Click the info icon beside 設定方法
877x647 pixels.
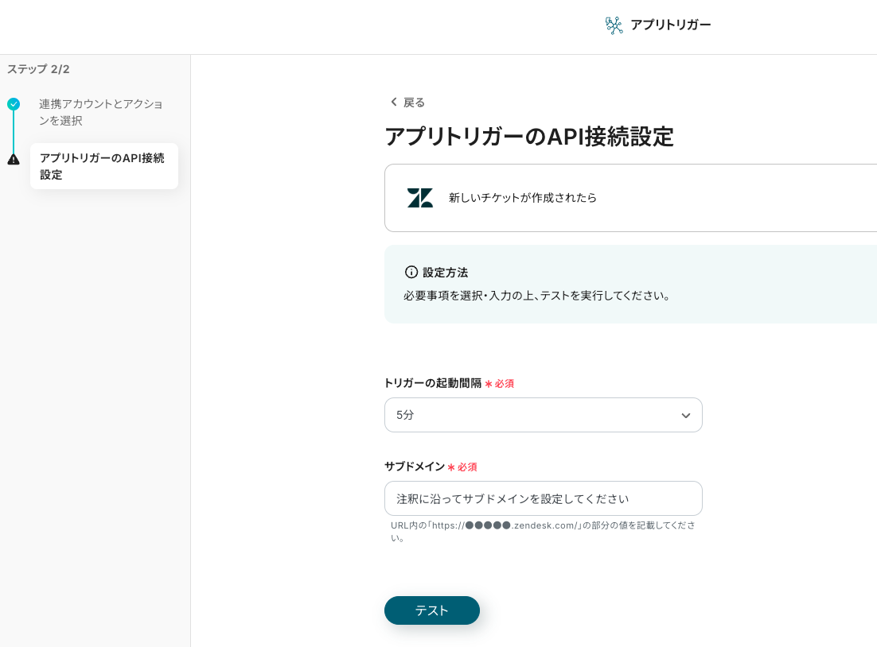tap(411, 272)
